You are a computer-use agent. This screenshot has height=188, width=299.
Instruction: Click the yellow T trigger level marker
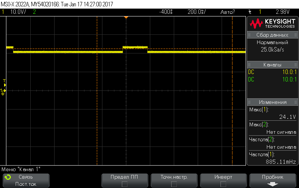point(4,83)
